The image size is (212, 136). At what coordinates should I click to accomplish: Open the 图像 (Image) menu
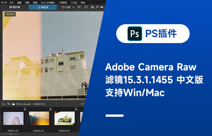point(35,3)
